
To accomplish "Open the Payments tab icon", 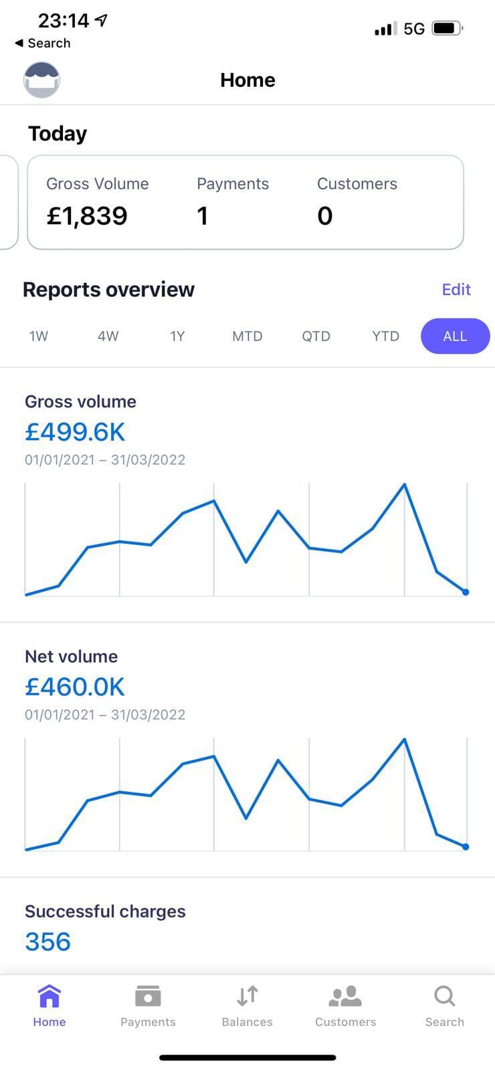I will [x=148, y=996].
